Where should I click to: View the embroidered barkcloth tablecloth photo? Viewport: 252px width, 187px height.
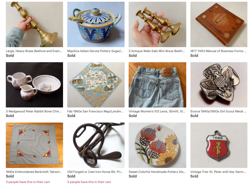pos(34,145)
